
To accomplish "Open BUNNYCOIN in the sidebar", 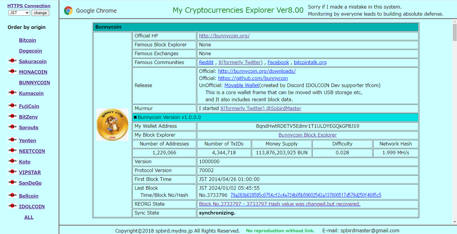I will click(x=34, y=83).
